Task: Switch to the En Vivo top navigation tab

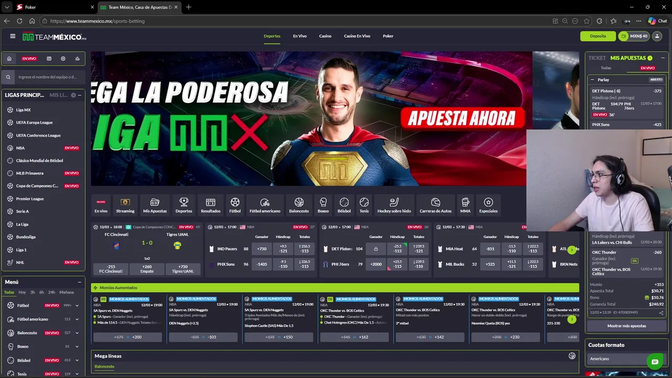Action: (x=300, y=36)
